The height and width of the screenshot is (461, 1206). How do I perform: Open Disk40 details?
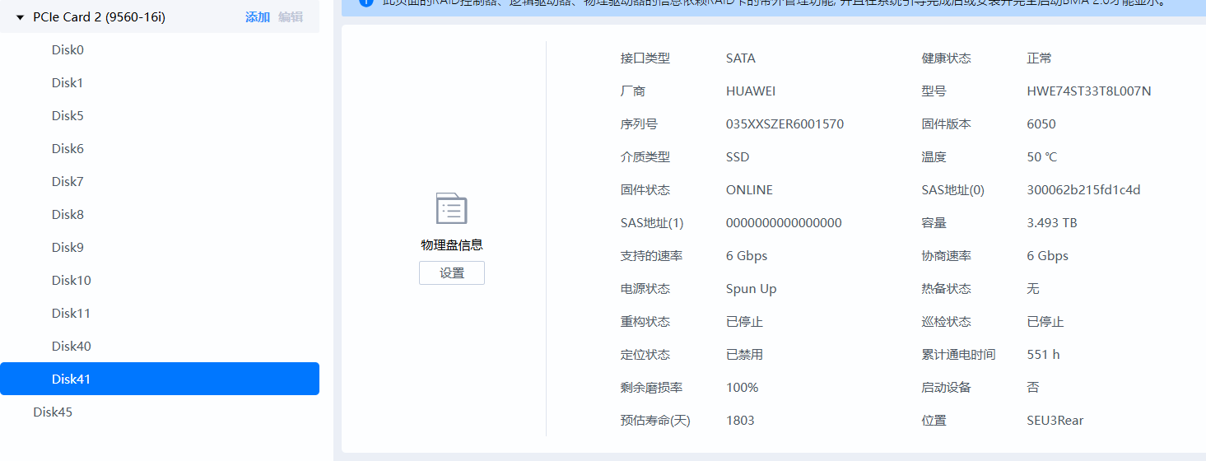coord(71,347)
